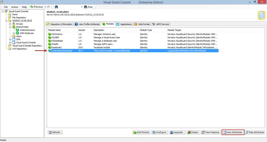
Task: Open the search field dropdown arrow
Action: click(x=81, y=7)
